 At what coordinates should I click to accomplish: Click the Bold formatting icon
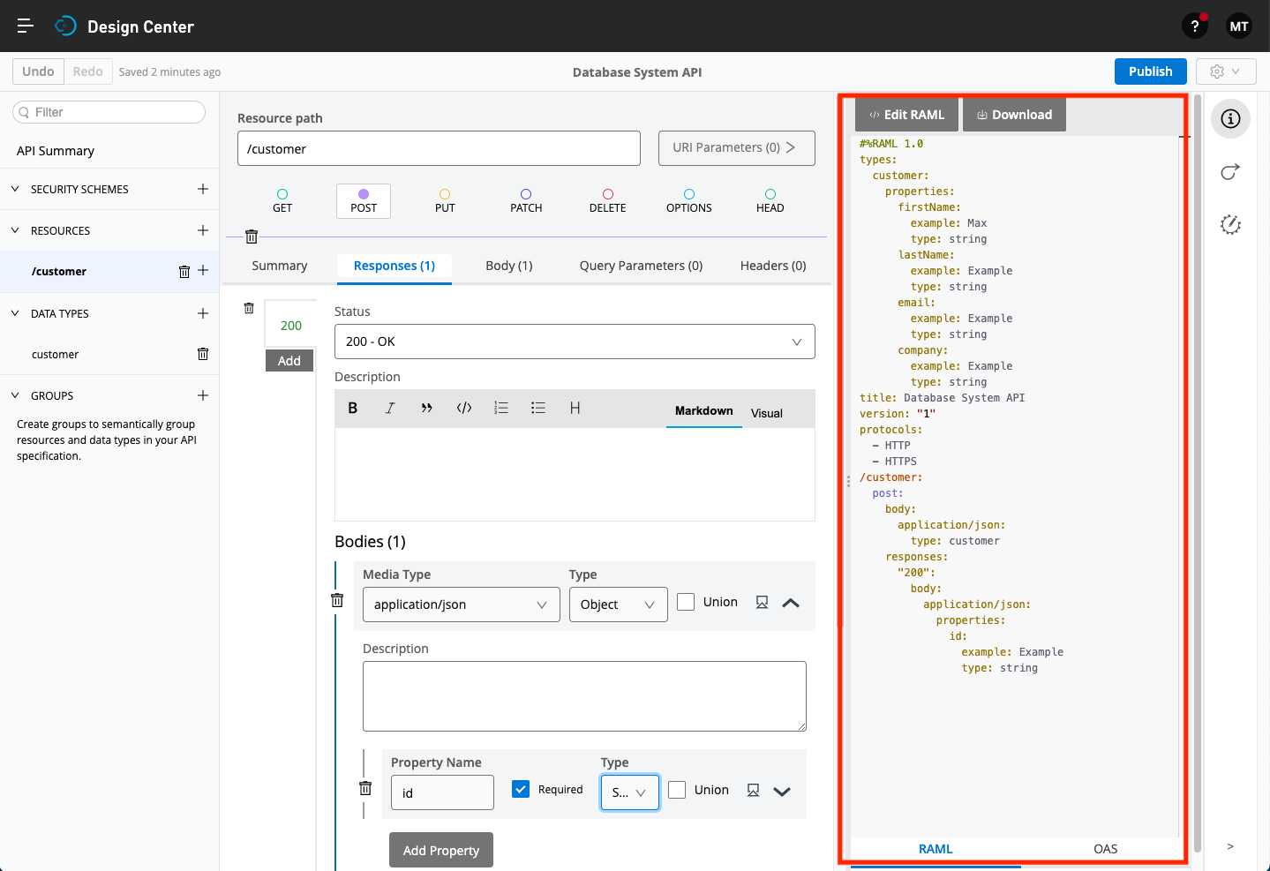tap(353, 408)
